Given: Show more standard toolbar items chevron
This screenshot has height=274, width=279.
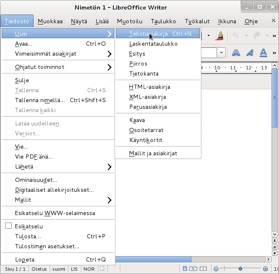Looking at the screenshot, I should pos(274,36).
